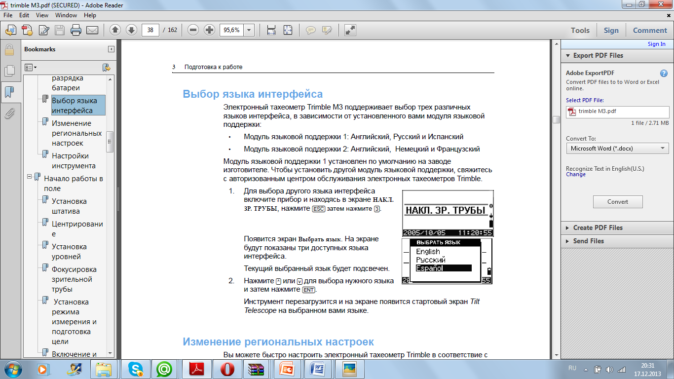Click the greyed Save floppy disk icon
The image size is (674, 379).
pyautogui.click(x=60, y=30)
